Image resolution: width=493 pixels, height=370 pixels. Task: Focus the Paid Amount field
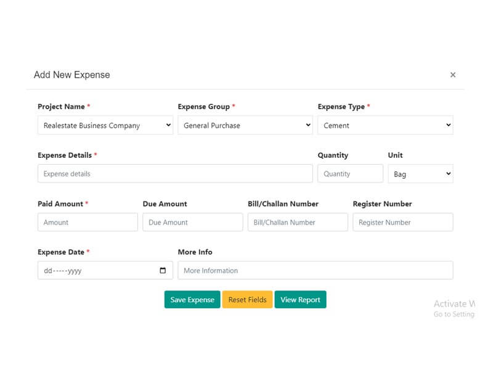click(x=88, y=222)
